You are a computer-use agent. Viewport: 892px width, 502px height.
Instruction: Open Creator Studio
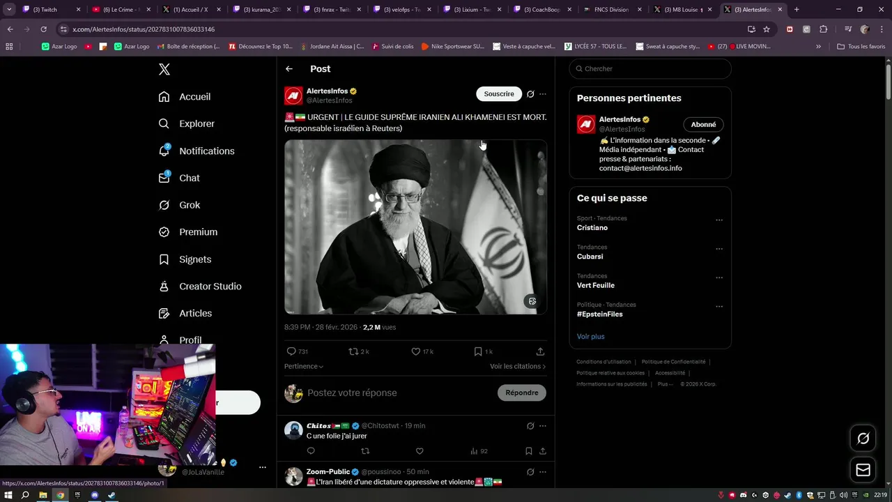coord(200,287)
